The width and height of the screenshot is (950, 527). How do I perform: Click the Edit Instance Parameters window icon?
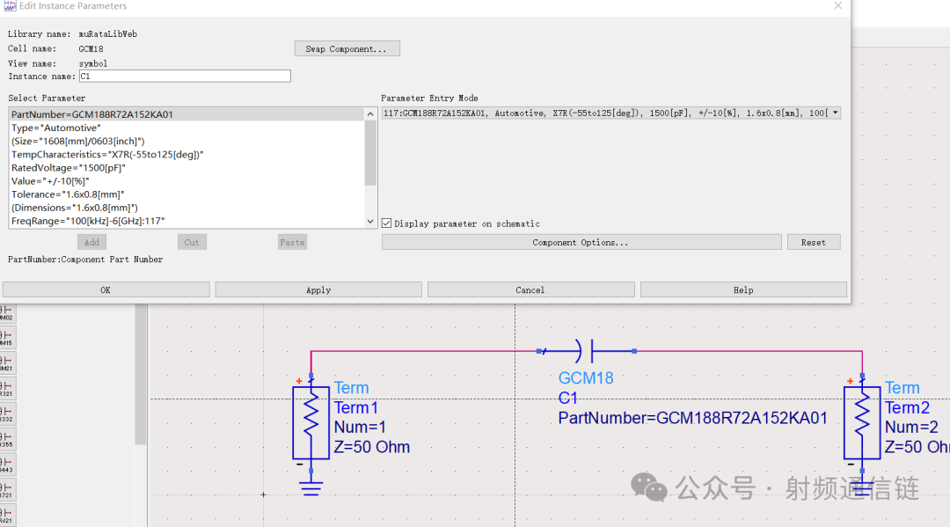(10, 5)
